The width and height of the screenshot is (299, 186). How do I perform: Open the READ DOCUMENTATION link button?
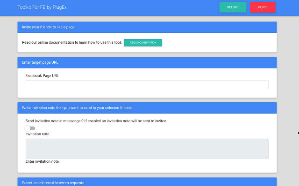click(143, 43)
